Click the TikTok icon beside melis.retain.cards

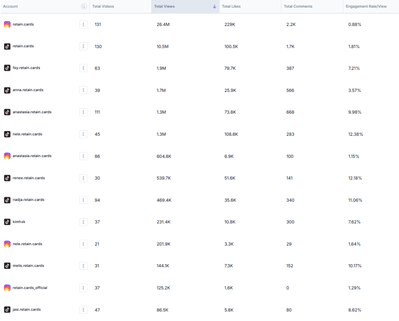point(7,266)
